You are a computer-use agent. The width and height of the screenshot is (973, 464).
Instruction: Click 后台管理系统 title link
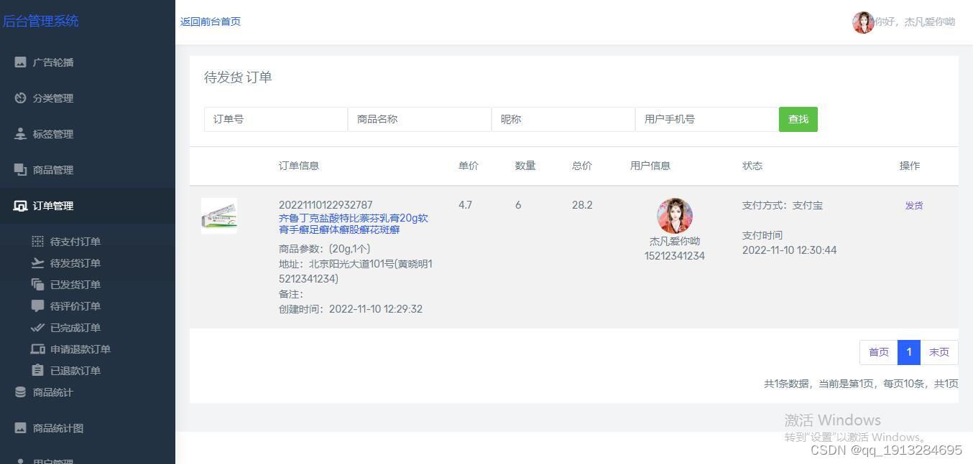tap(40, 22)
